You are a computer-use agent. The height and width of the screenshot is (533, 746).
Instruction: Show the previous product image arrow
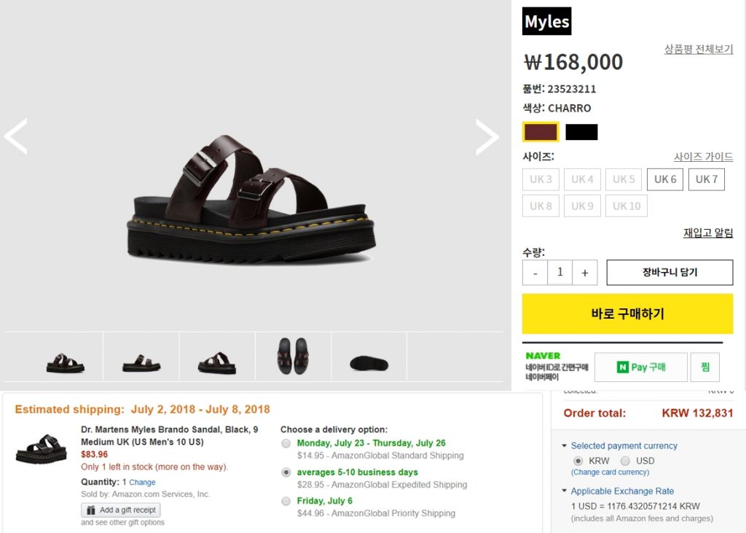(x=16, y=136)
